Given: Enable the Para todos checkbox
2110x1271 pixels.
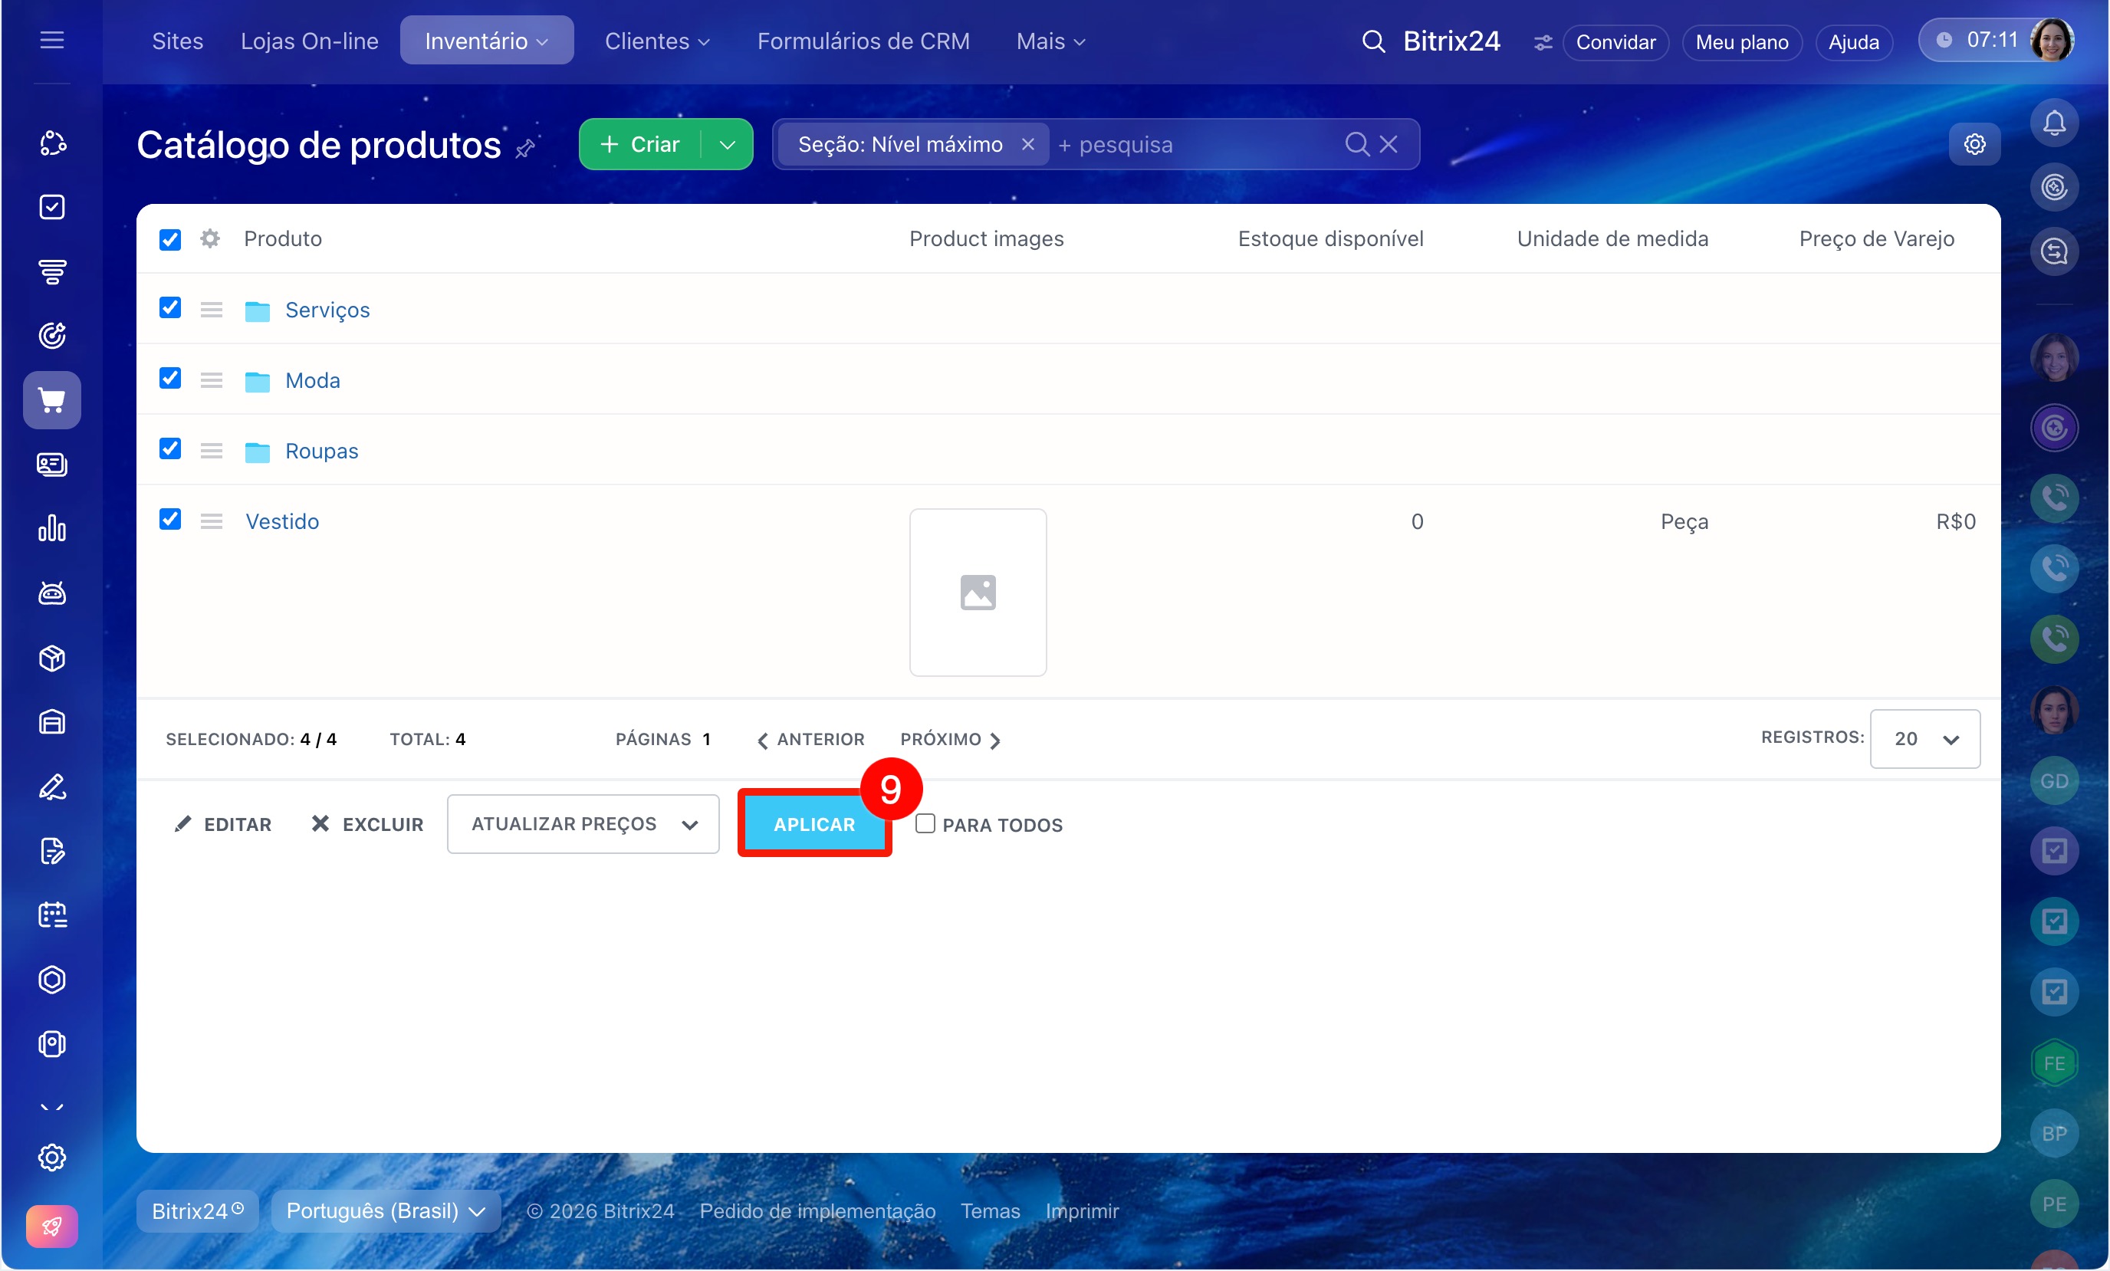Looking at the screenshot, I should coord(925,824).
